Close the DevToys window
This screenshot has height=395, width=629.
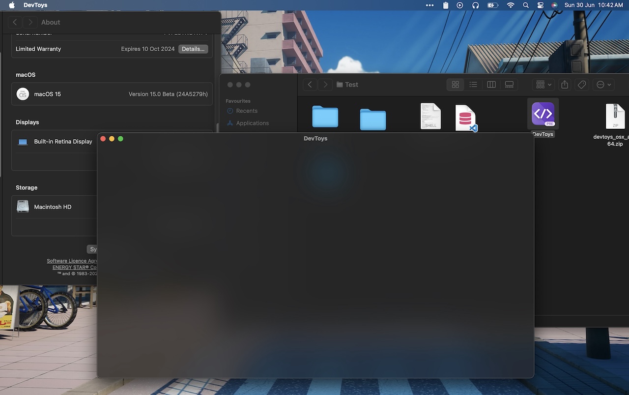[x=103, y=139]
